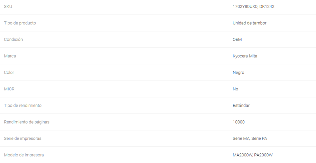Click the SKU label

[8, 6]
